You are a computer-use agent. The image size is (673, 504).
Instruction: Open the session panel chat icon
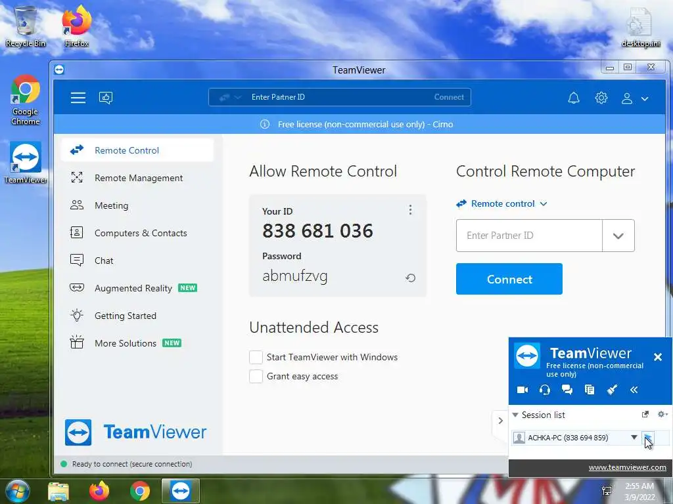click(567, 390)
